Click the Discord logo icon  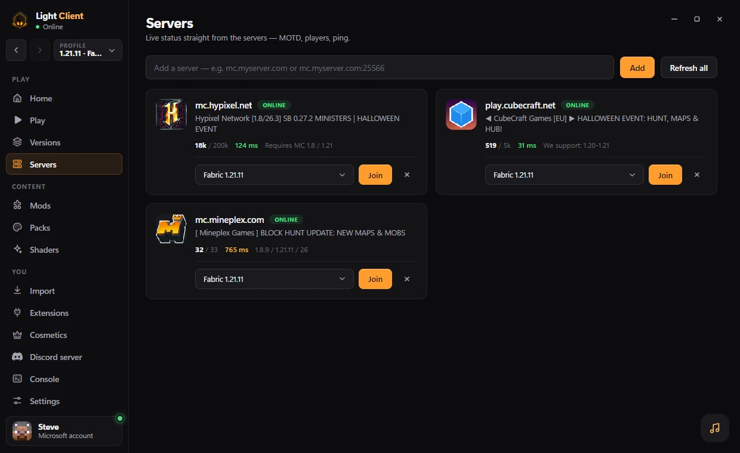click(x=17, y=357)
